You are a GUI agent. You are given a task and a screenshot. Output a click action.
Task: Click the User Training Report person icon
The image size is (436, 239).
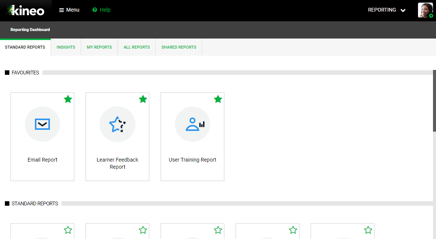(x=192, y=124)
